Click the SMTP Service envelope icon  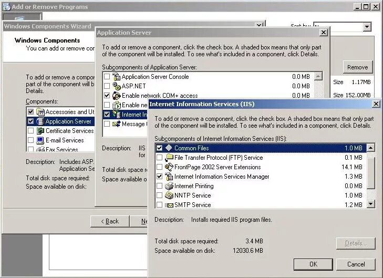click(169, 205)
